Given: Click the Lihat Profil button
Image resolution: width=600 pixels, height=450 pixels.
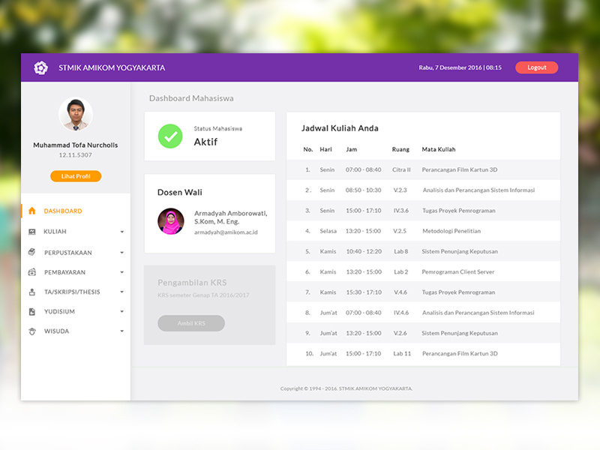Looking at the screenshot, I should 75,175.
